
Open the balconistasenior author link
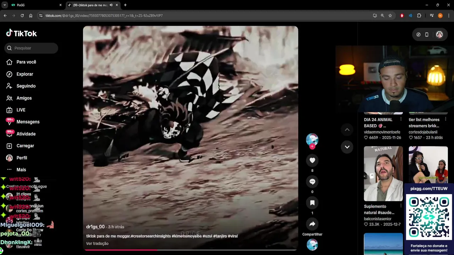[x=378, y=219]
